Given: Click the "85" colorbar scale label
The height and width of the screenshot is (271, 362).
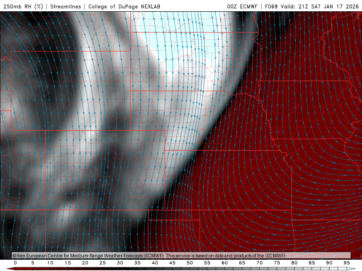Looking at the screenshot, I should (x=312, y=263).
